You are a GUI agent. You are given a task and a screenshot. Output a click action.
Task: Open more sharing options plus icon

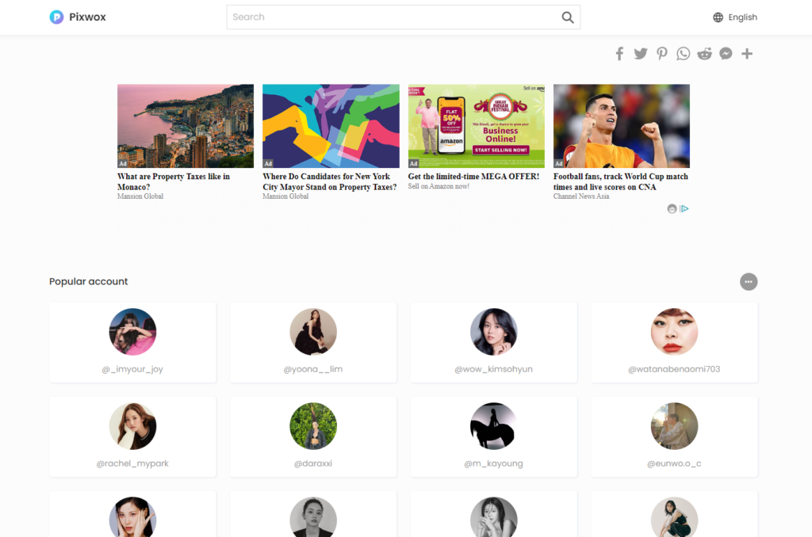point(747,54)
